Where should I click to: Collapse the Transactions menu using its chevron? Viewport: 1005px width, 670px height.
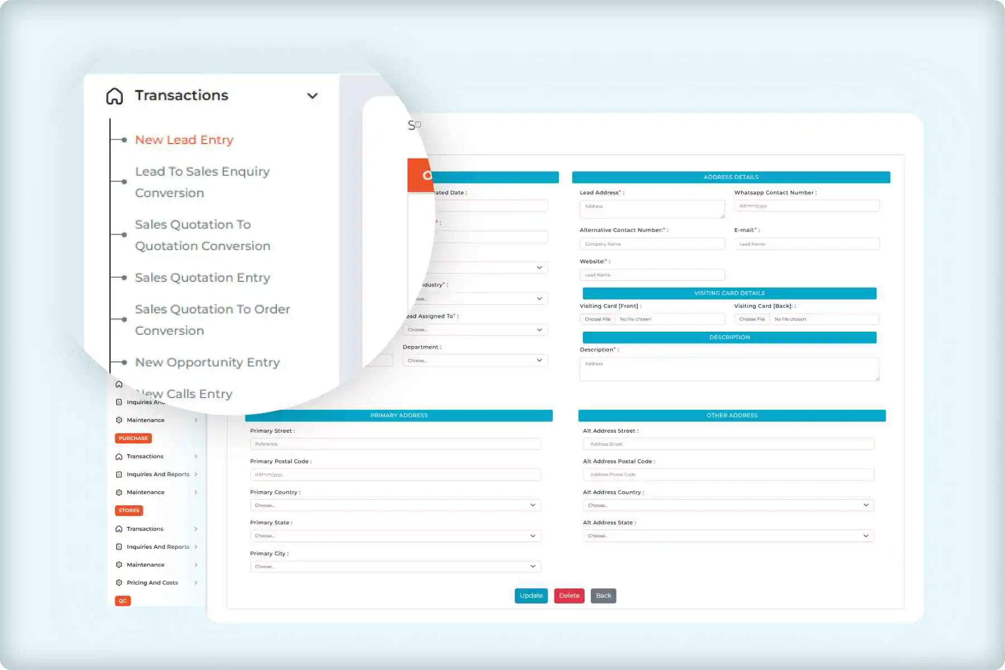pos(313,95)
